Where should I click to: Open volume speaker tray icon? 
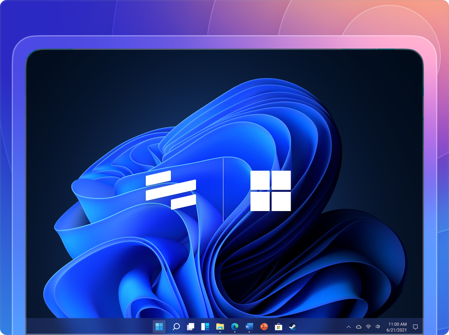click(x=378, y=327)
